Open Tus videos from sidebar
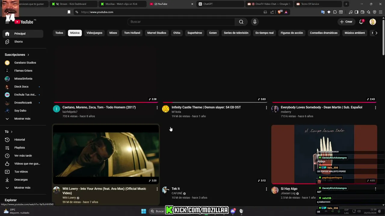This screenshot has height=216, width=385. (x=23, y=172)
